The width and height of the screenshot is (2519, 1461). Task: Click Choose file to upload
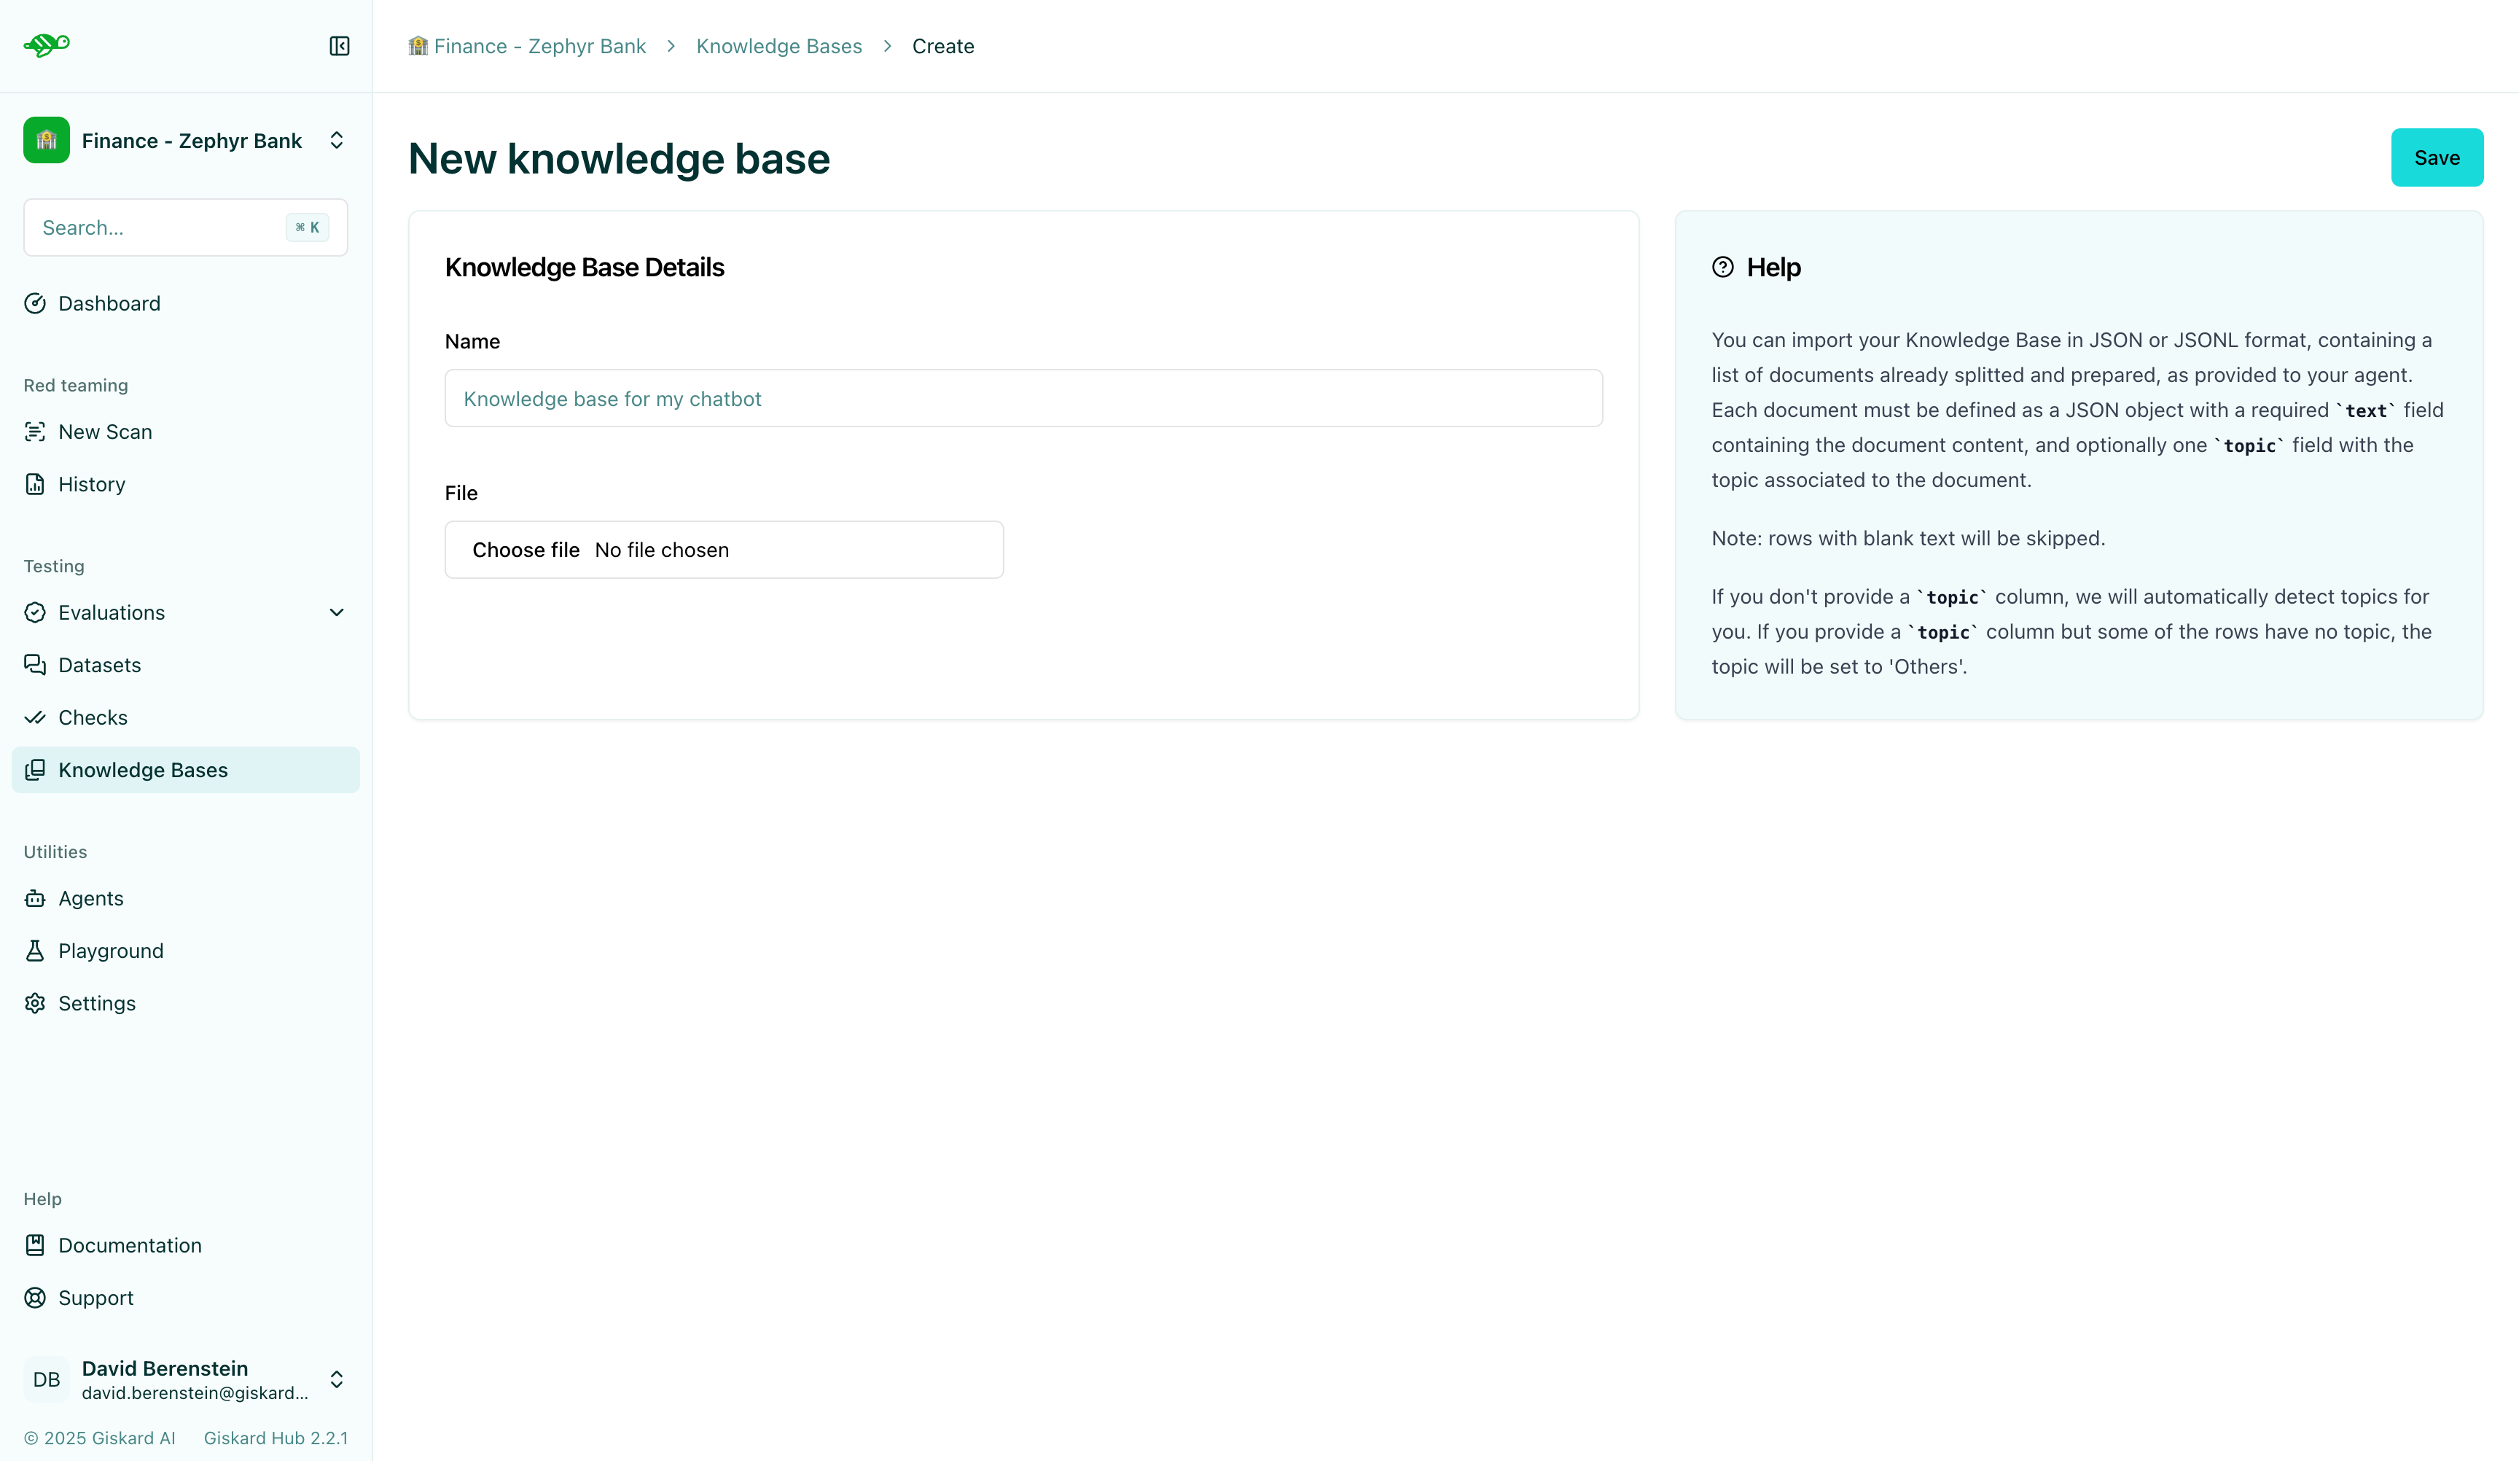tap(526, 549)
